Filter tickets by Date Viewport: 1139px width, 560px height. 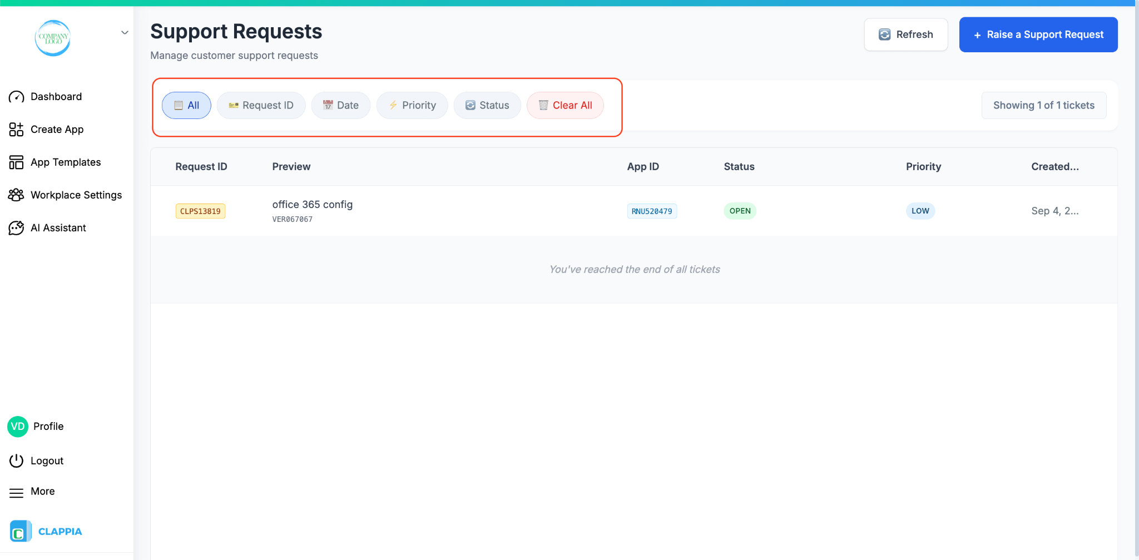341,105
